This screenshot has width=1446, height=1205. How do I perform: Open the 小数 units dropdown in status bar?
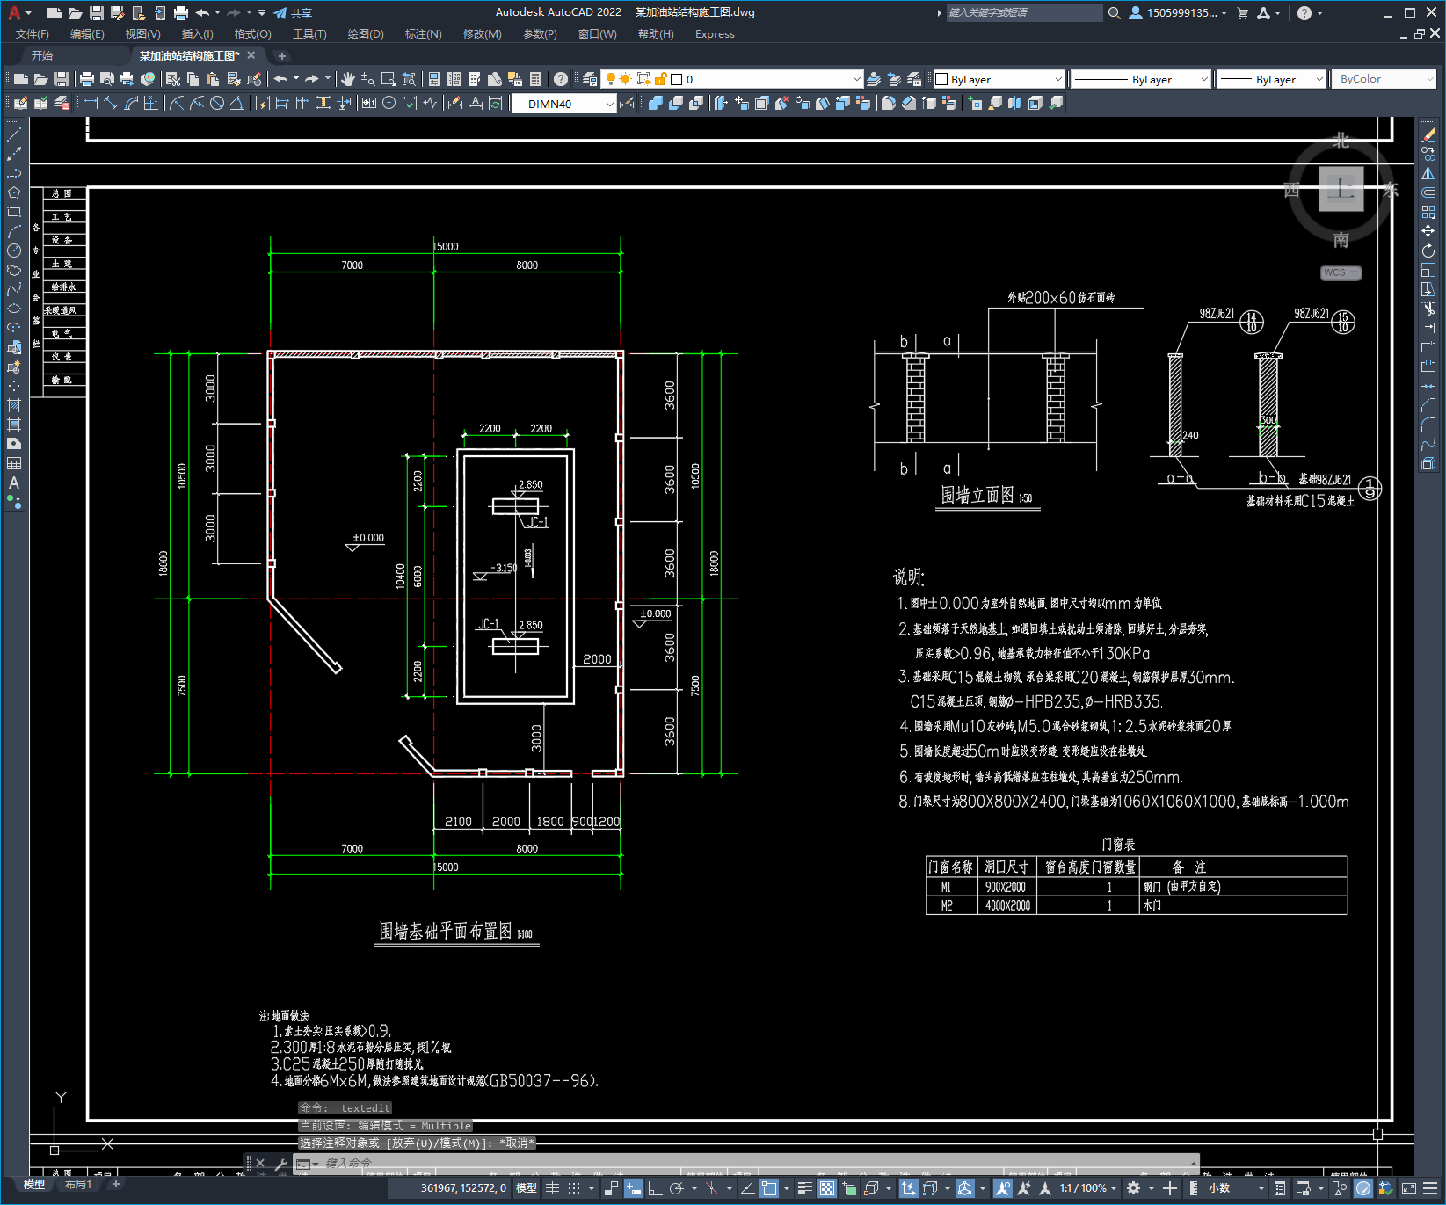point(1236,1188)
